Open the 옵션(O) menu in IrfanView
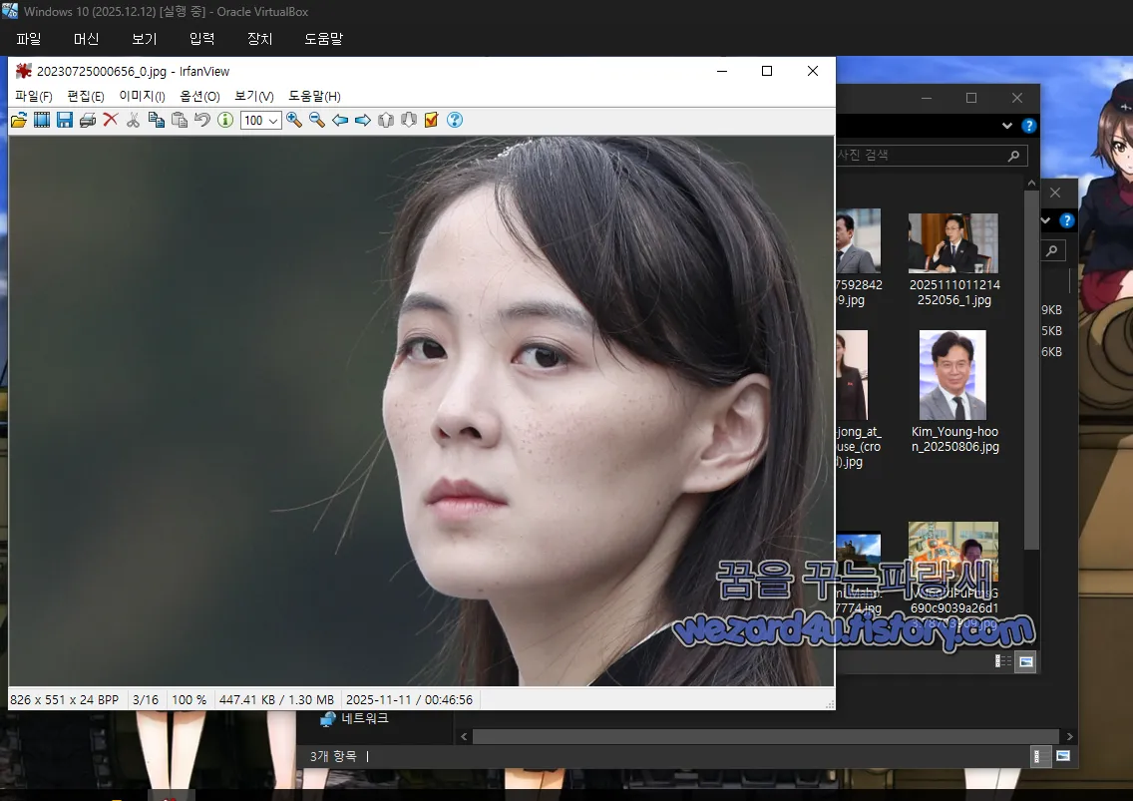Viewport: 1133px width, 801px height. pos(200,96)
